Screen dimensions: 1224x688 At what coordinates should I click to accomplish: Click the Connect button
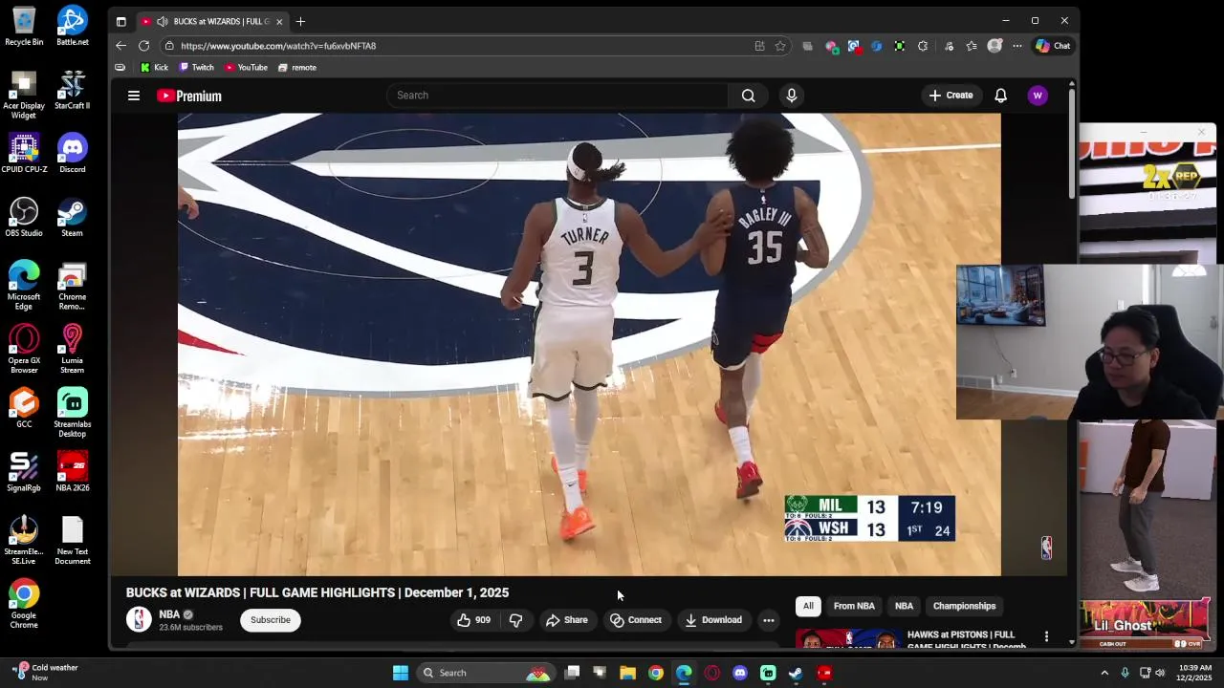tap(636, 620)
